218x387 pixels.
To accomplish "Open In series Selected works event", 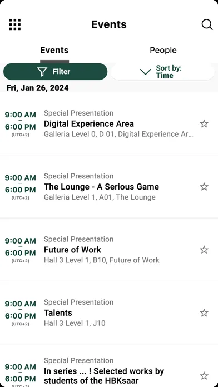I will pos(104,376).
